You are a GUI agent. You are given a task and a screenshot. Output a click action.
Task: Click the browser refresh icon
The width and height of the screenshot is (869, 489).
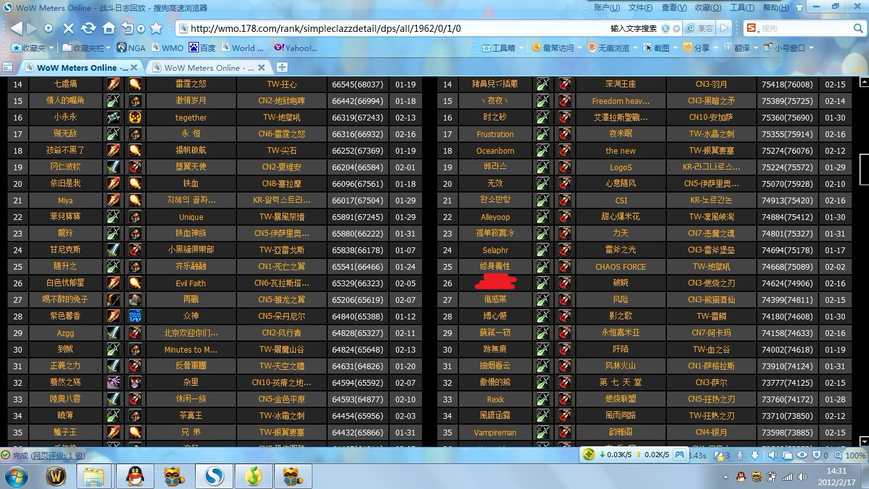[x=89, y=28]
